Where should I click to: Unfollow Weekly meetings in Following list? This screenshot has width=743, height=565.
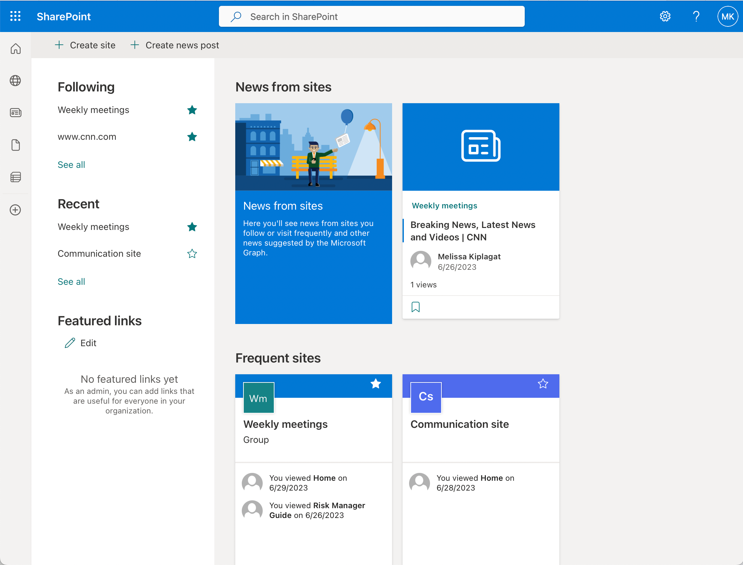[x=192, y=110]
